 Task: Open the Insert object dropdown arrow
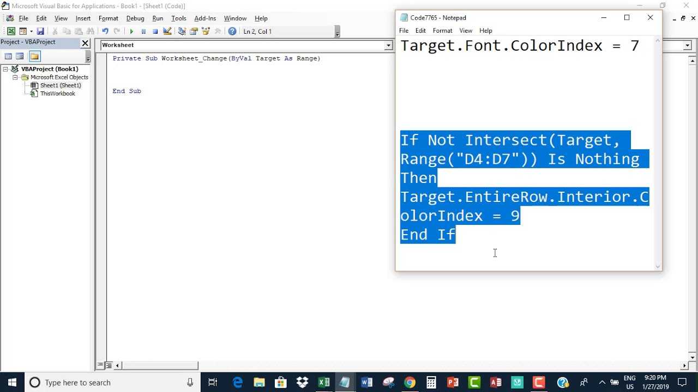pyautogui.click(x=31, y=32)
